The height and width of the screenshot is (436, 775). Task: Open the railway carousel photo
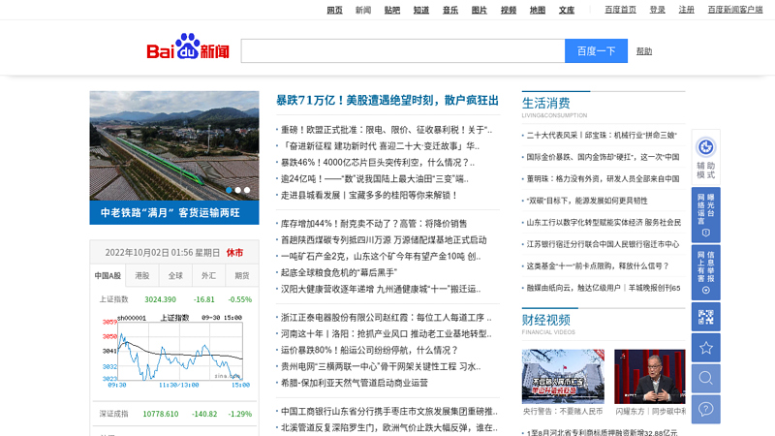click(x=174, y=145)
